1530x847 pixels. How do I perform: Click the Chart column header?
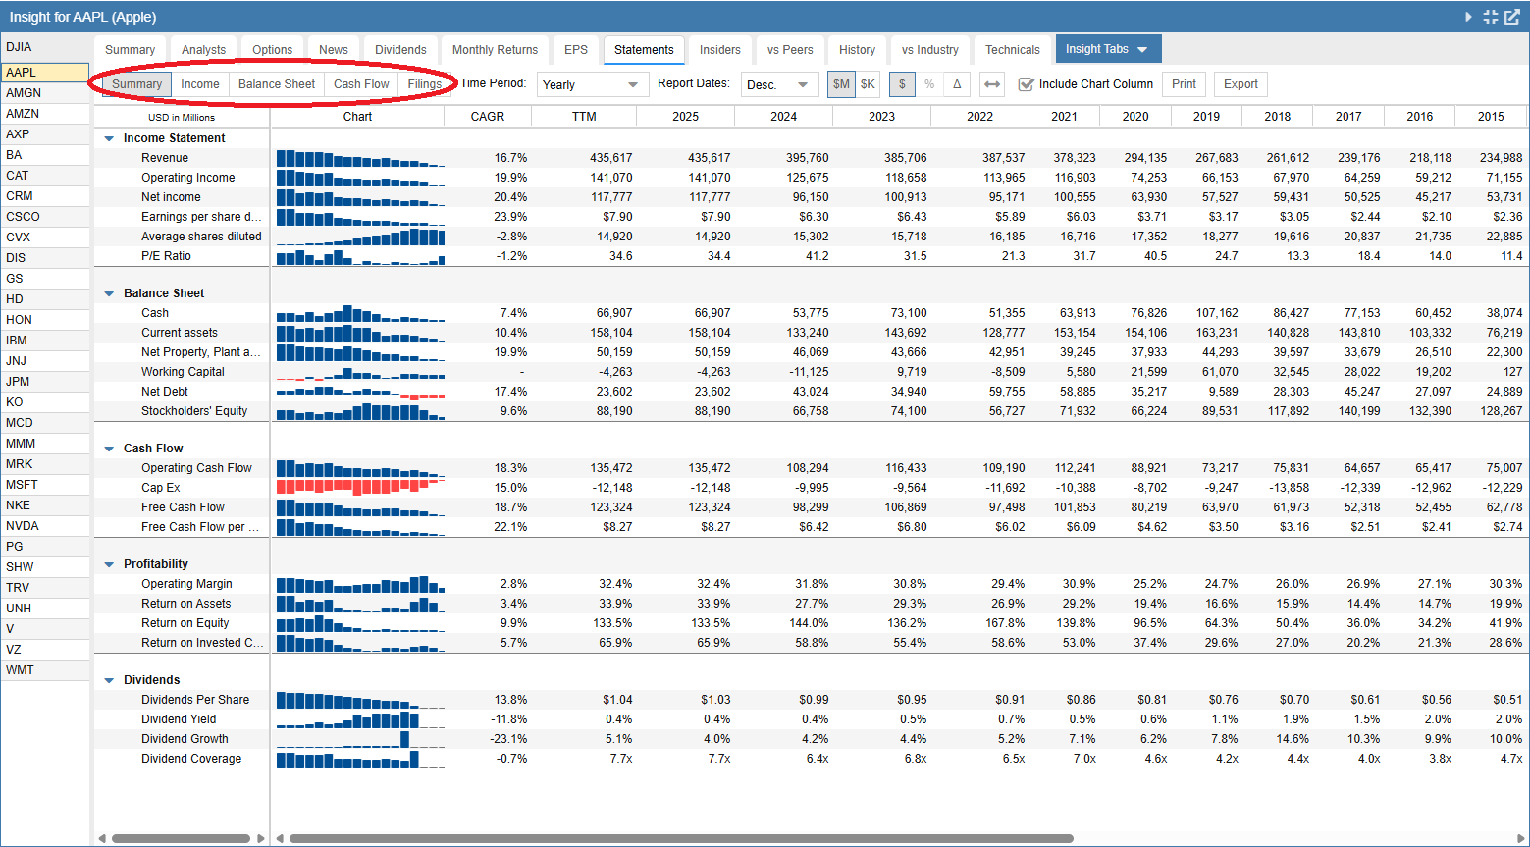point(357,117)
